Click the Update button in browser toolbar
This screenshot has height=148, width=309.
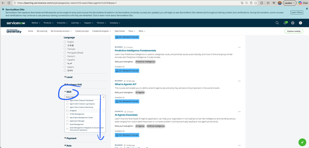(290, 3)
